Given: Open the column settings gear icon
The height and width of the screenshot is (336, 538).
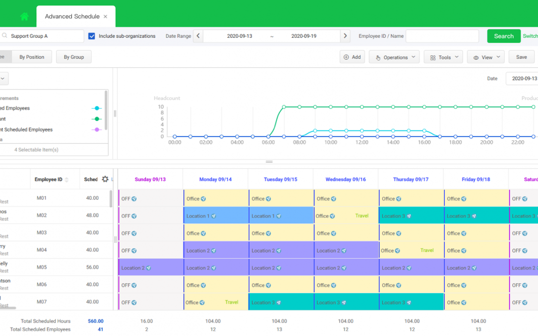Looking at the screenshot, I should pos(105,179).
